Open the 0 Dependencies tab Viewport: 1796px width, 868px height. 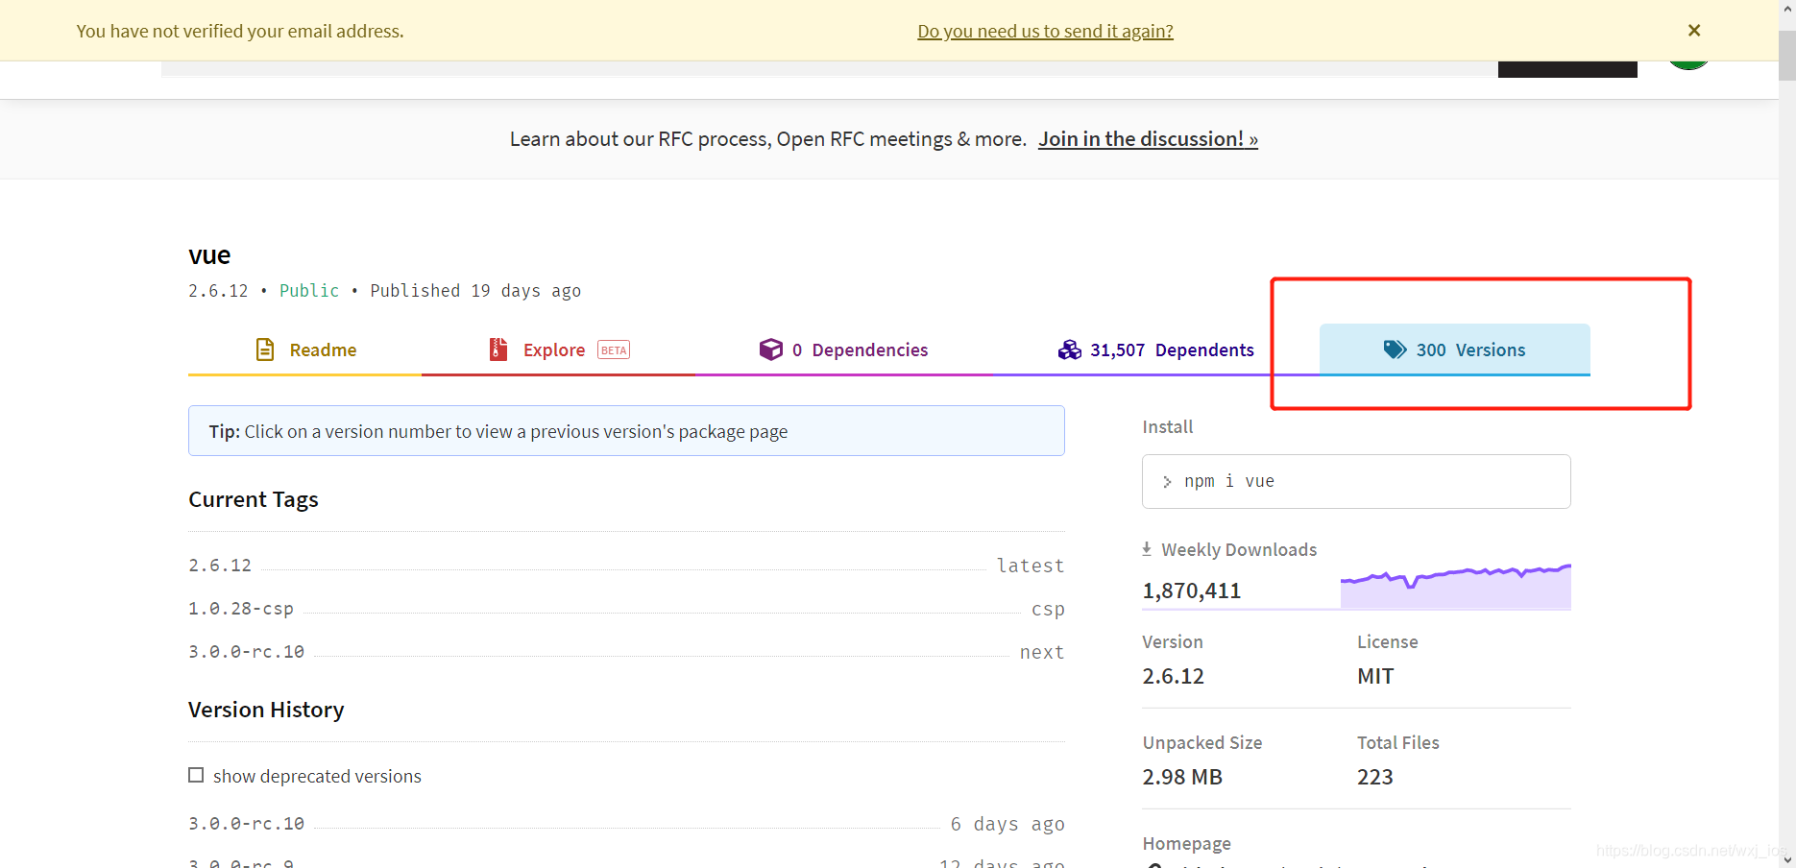pos(843,350)
